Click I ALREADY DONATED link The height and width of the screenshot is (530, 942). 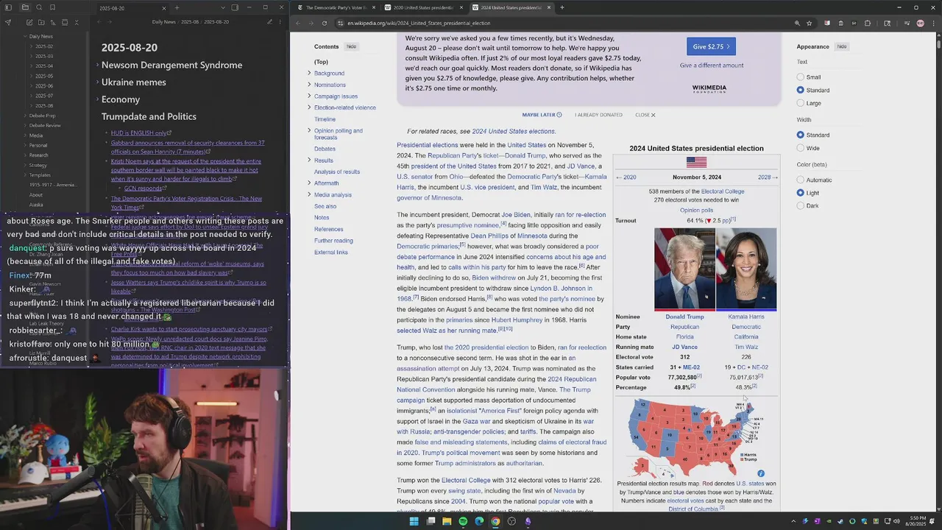pyautogui.click(x=598, y=115)
